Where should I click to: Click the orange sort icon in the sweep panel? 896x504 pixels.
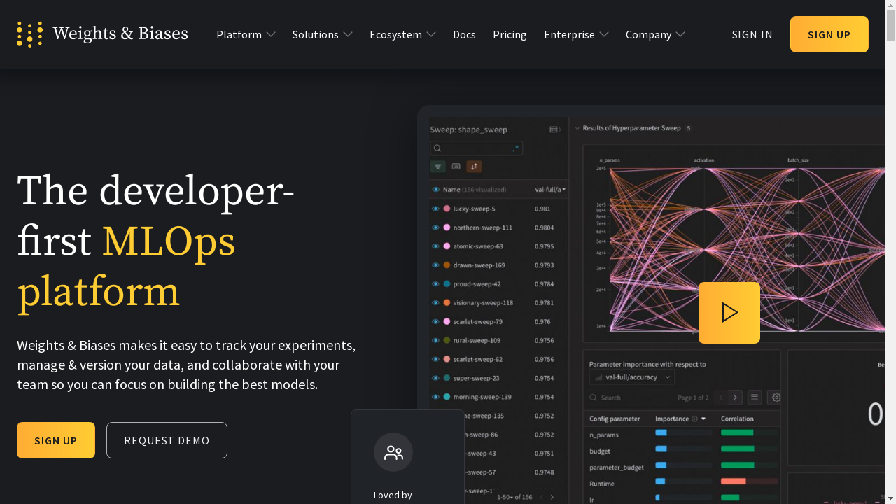point(474,167)
